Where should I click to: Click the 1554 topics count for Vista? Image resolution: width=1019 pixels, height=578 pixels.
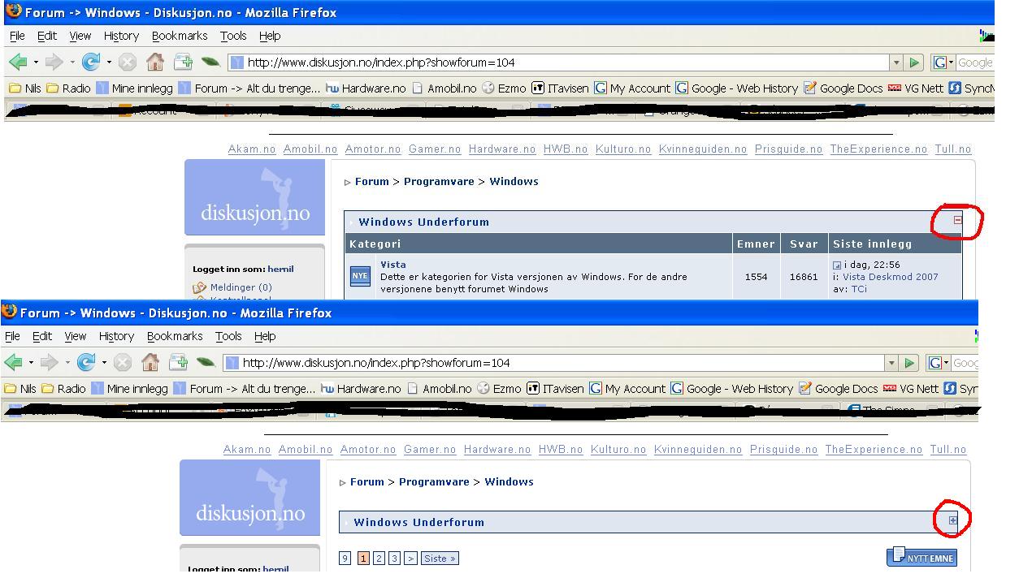point(756,277)
